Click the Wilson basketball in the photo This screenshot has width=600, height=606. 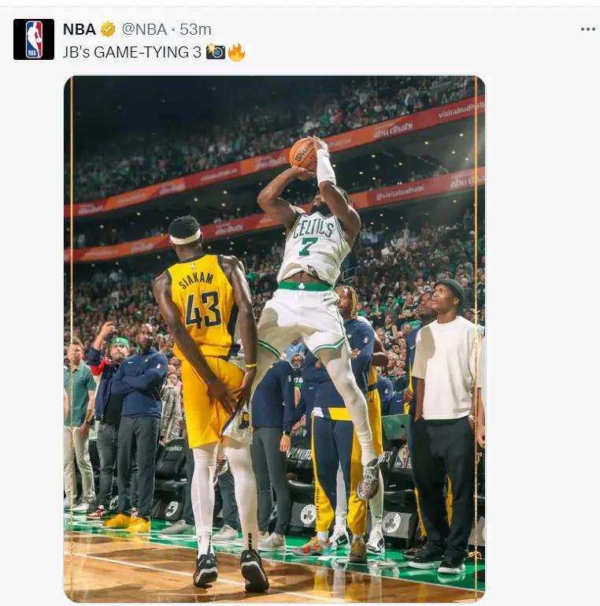pyautogui.click(x=304, y=154)
